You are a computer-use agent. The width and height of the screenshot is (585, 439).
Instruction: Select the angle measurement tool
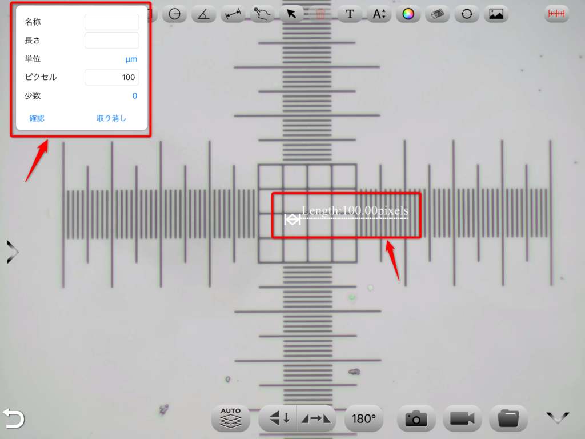click(204, 14)
